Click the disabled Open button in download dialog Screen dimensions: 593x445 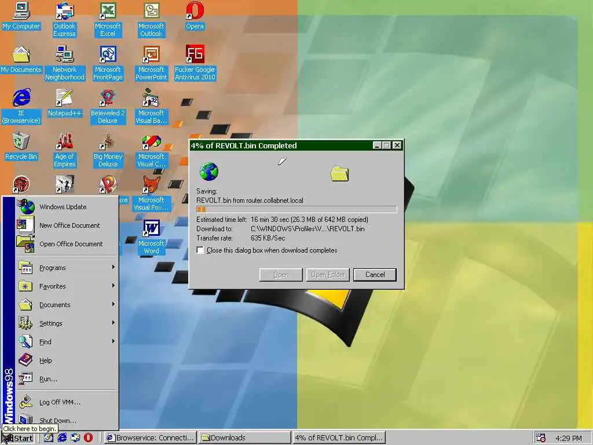(281, 275)
